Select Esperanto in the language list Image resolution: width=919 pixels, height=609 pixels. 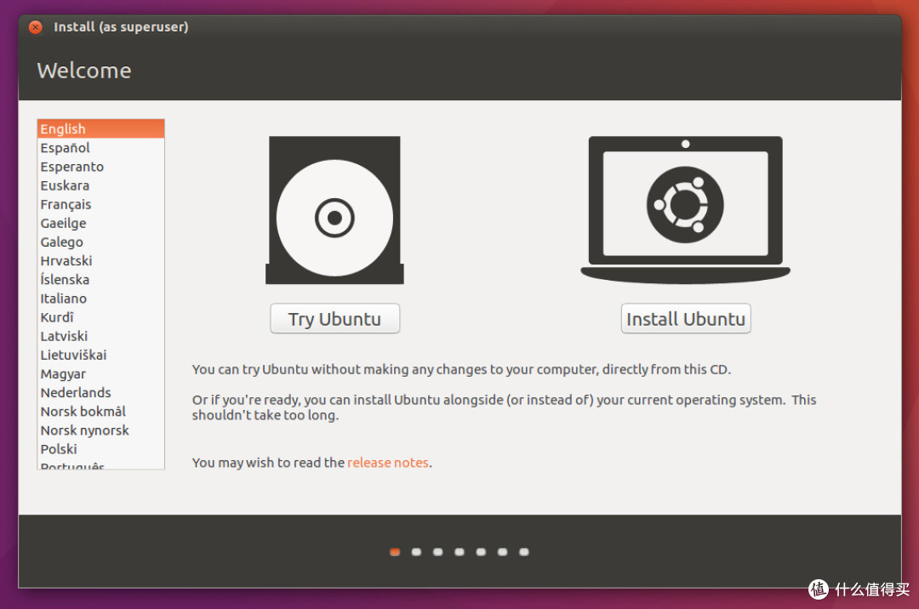coord(100,167)
